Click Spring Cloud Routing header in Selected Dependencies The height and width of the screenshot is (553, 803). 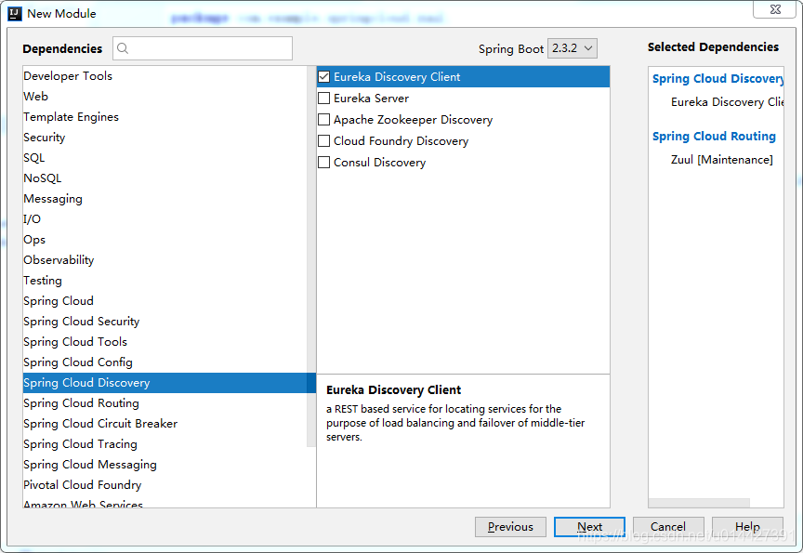(714, 137)
